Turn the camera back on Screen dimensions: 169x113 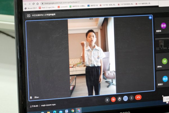point(113,99)
